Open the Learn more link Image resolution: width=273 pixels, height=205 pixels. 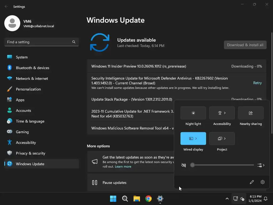click(123, 167)
